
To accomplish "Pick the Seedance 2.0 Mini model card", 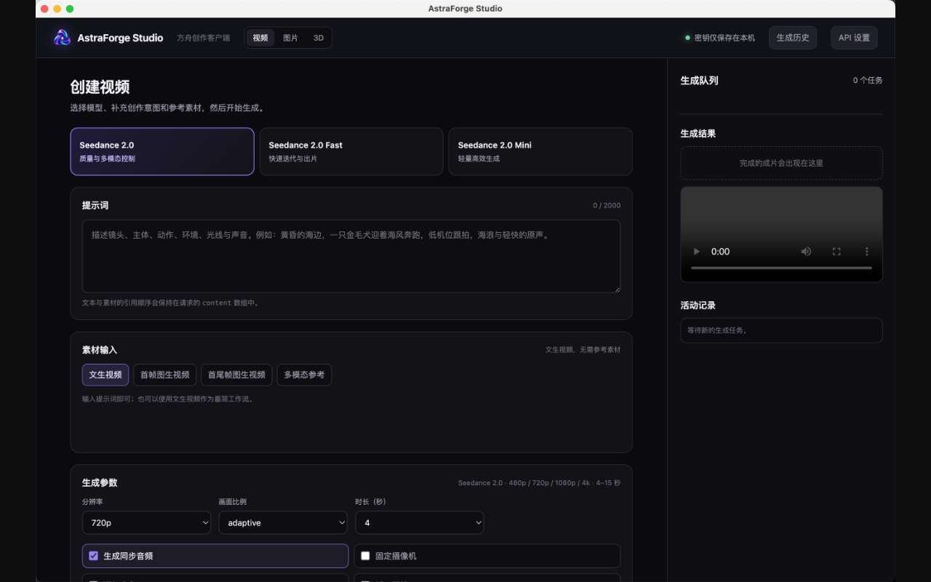I will (540, 151).
